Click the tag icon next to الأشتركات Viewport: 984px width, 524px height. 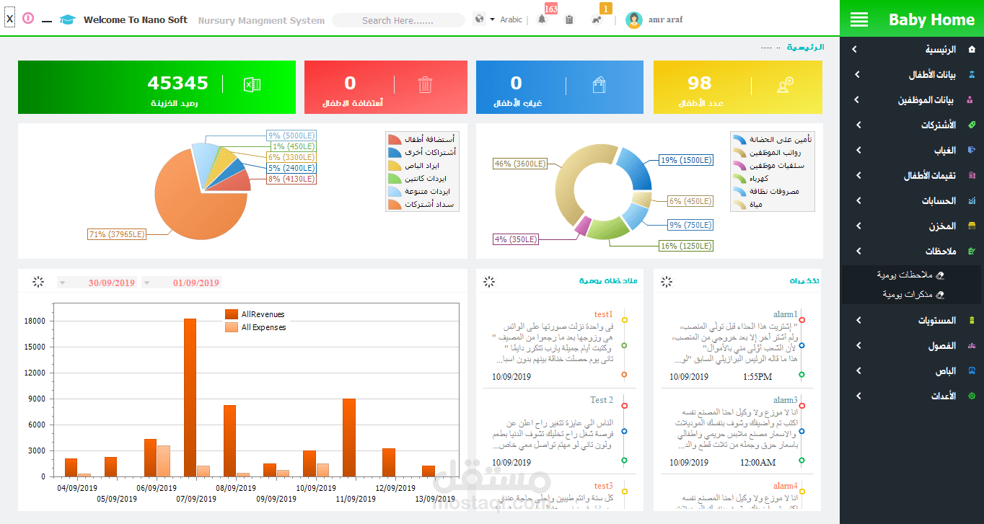(971, 125)
